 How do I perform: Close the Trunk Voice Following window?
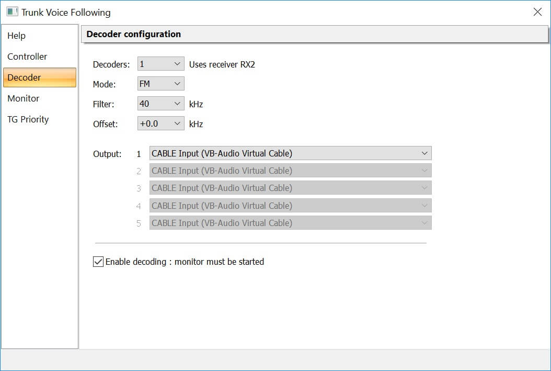tap(537, 12)
